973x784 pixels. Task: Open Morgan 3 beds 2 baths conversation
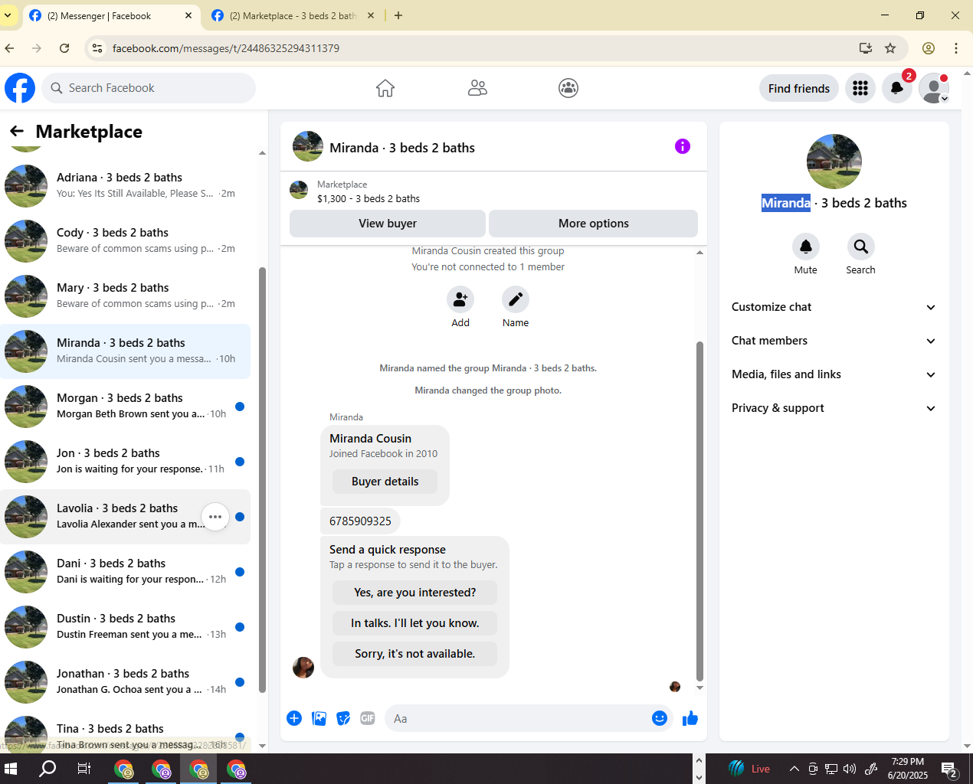click(x=126, y=407)
